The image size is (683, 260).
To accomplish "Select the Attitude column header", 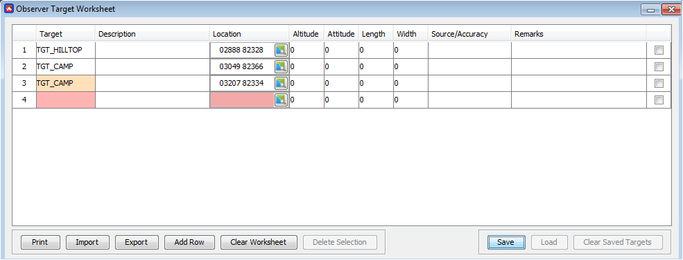I will pyautogui.click(x=341, y=34).
